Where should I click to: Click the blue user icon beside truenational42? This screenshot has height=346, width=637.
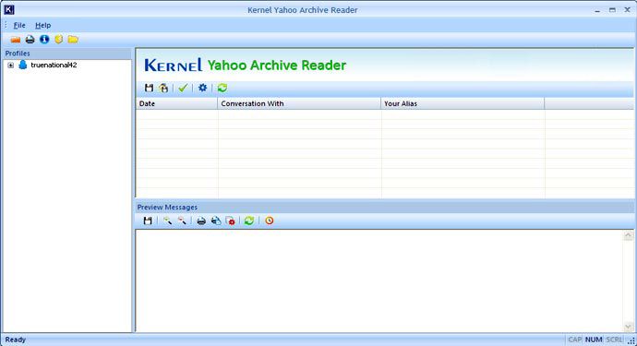point(23,65)
